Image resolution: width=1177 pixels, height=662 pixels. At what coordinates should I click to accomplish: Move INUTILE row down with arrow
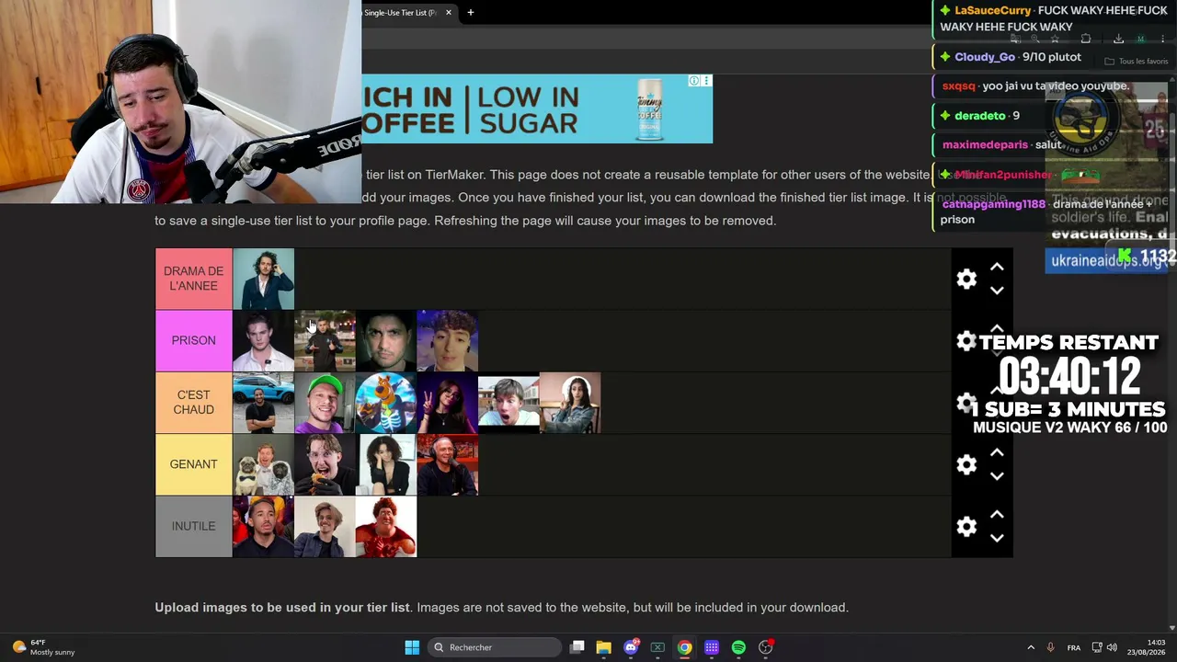997,538
